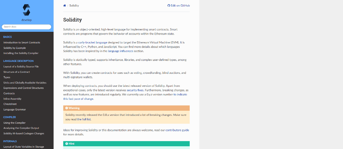Click the develop version label
The height and width of the screenshot is (149, 343).
click(x=26, y=20)
